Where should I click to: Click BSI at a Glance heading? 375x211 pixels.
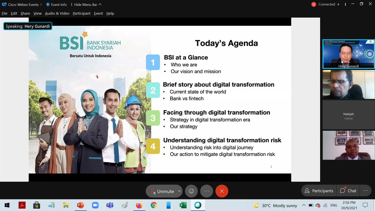coord(186,57)
